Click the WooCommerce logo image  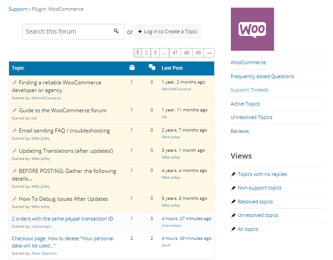tap(252, 29)
